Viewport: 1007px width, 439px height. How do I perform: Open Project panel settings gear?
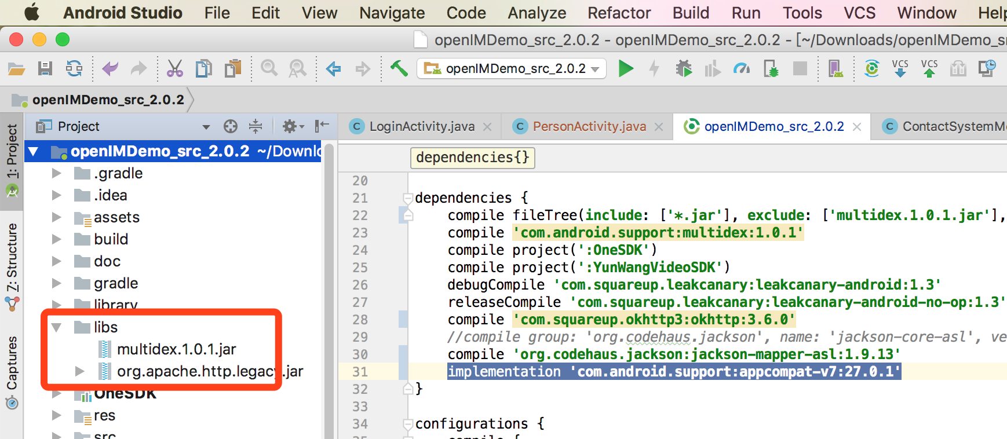(293, 126)
